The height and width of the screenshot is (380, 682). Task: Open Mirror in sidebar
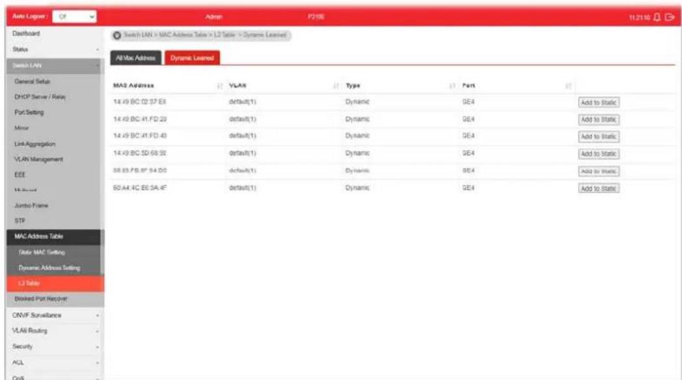click(21, 128)
